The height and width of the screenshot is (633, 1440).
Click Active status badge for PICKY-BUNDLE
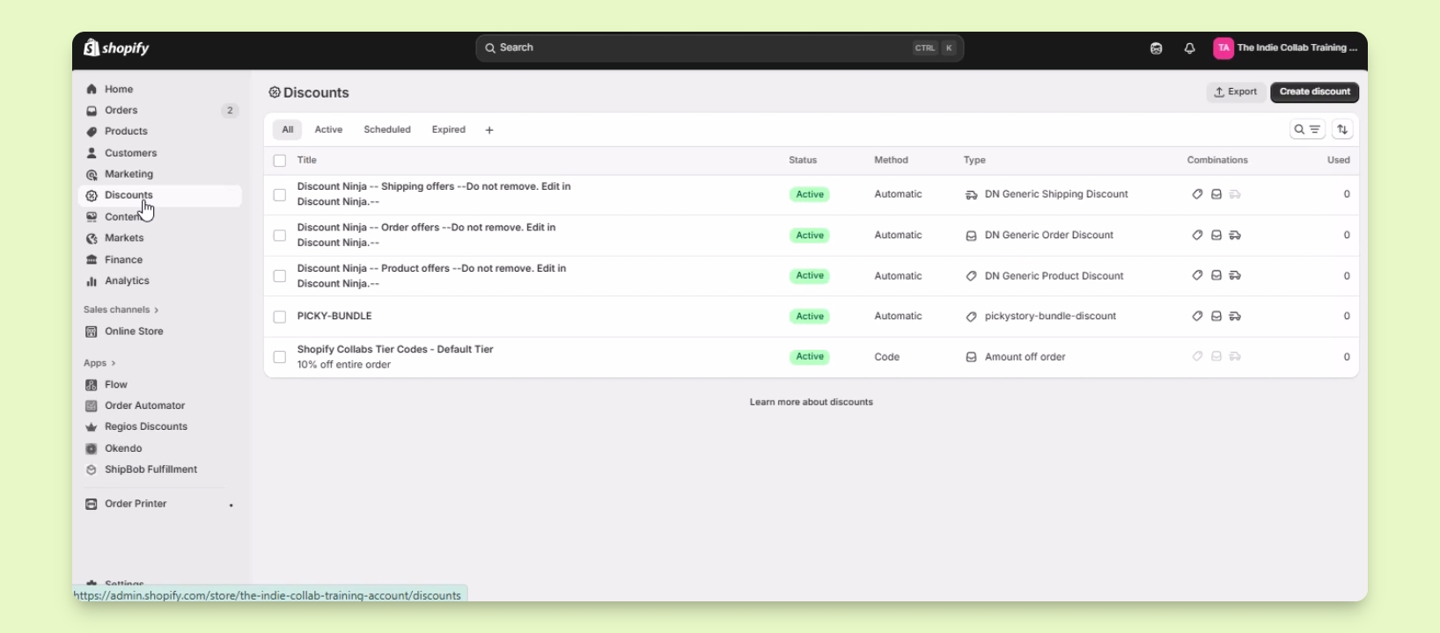(x=810, y=316)
